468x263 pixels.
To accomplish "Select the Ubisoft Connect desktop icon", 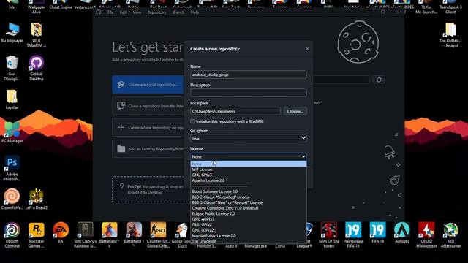I will coord(12,235).
